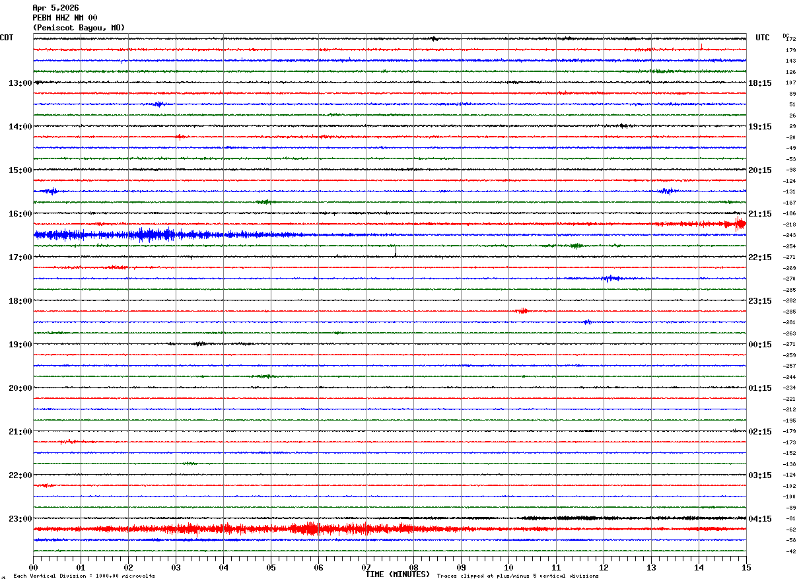Select the 22:00 CDT time label
Screen dimensions: 799x585
coord(20,475)
